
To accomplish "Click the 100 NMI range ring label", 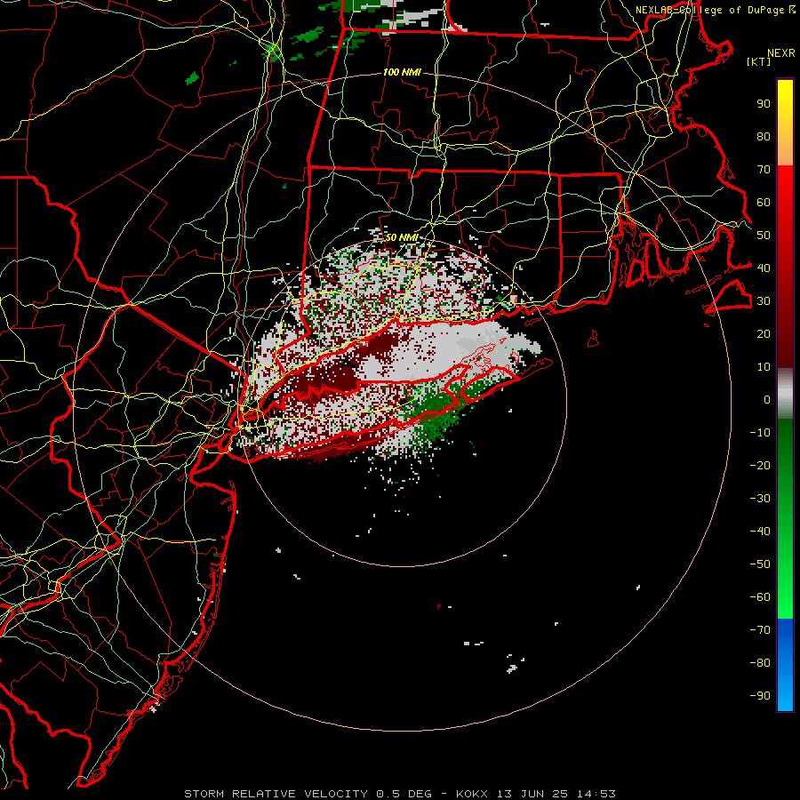I will (x=402, y=73).
